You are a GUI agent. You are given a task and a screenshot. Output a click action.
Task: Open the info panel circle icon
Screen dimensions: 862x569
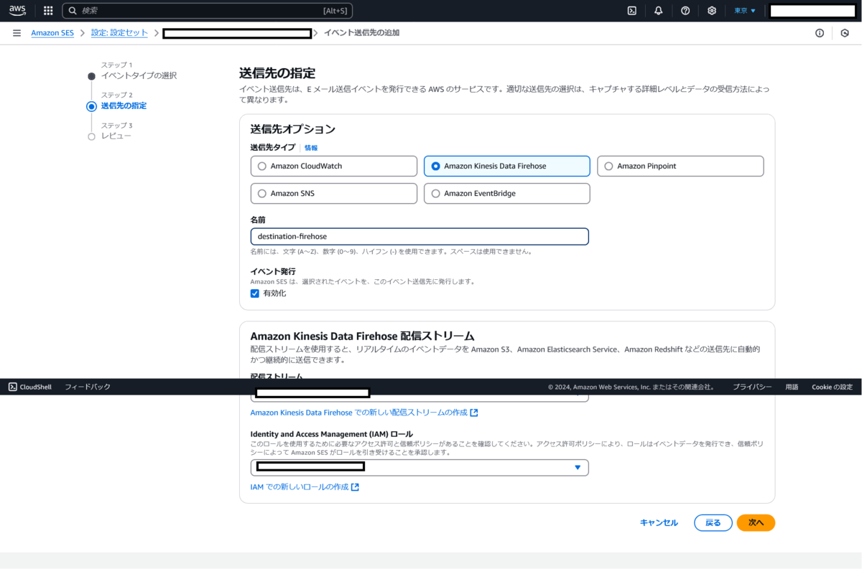[820, 33]
